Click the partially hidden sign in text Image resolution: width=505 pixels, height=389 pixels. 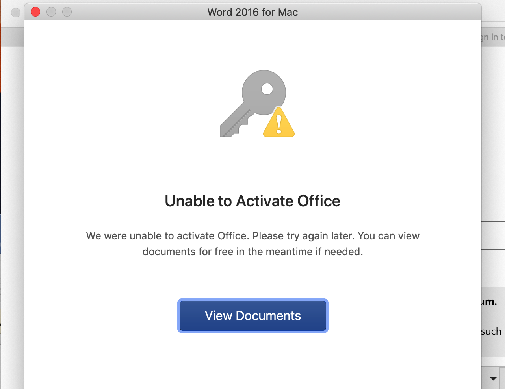click(493, 37)
